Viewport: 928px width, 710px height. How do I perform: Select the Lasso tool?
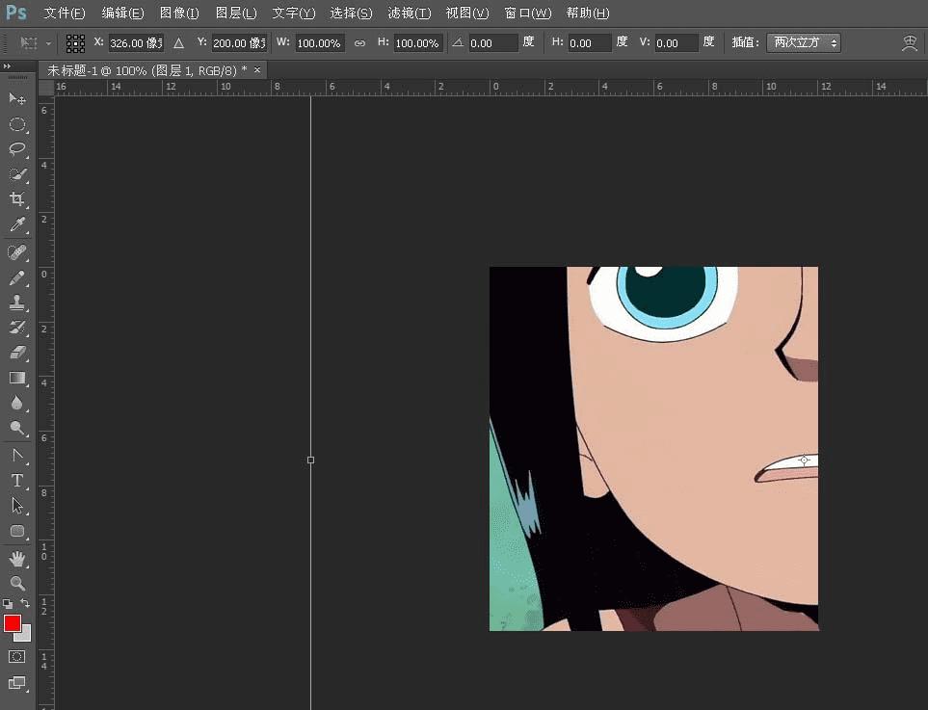[17, 149]
